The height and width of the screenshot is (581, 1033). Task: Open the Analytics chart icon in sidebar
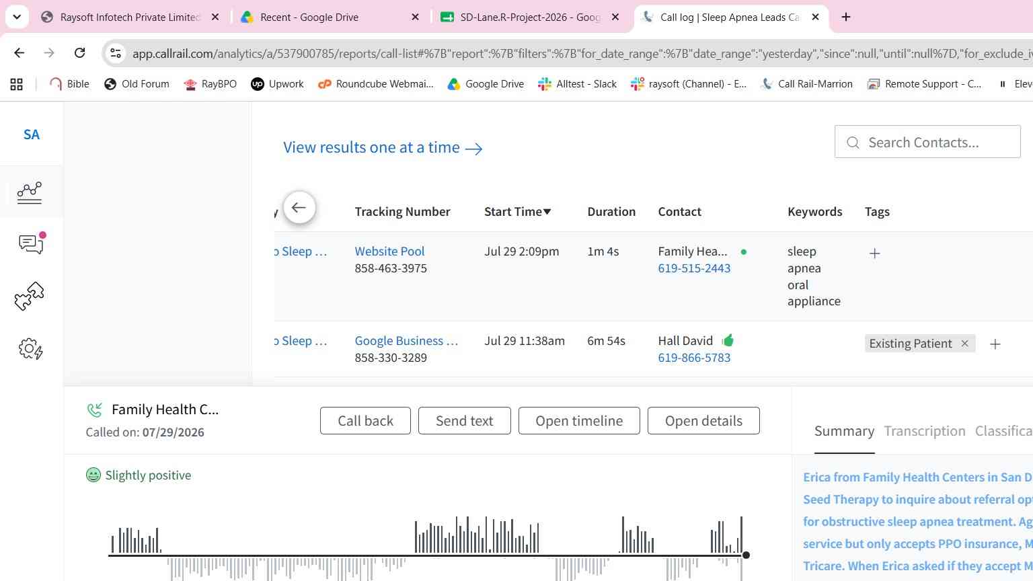point(30,193)
